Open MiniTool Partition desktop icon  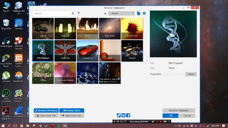point(19,96)
